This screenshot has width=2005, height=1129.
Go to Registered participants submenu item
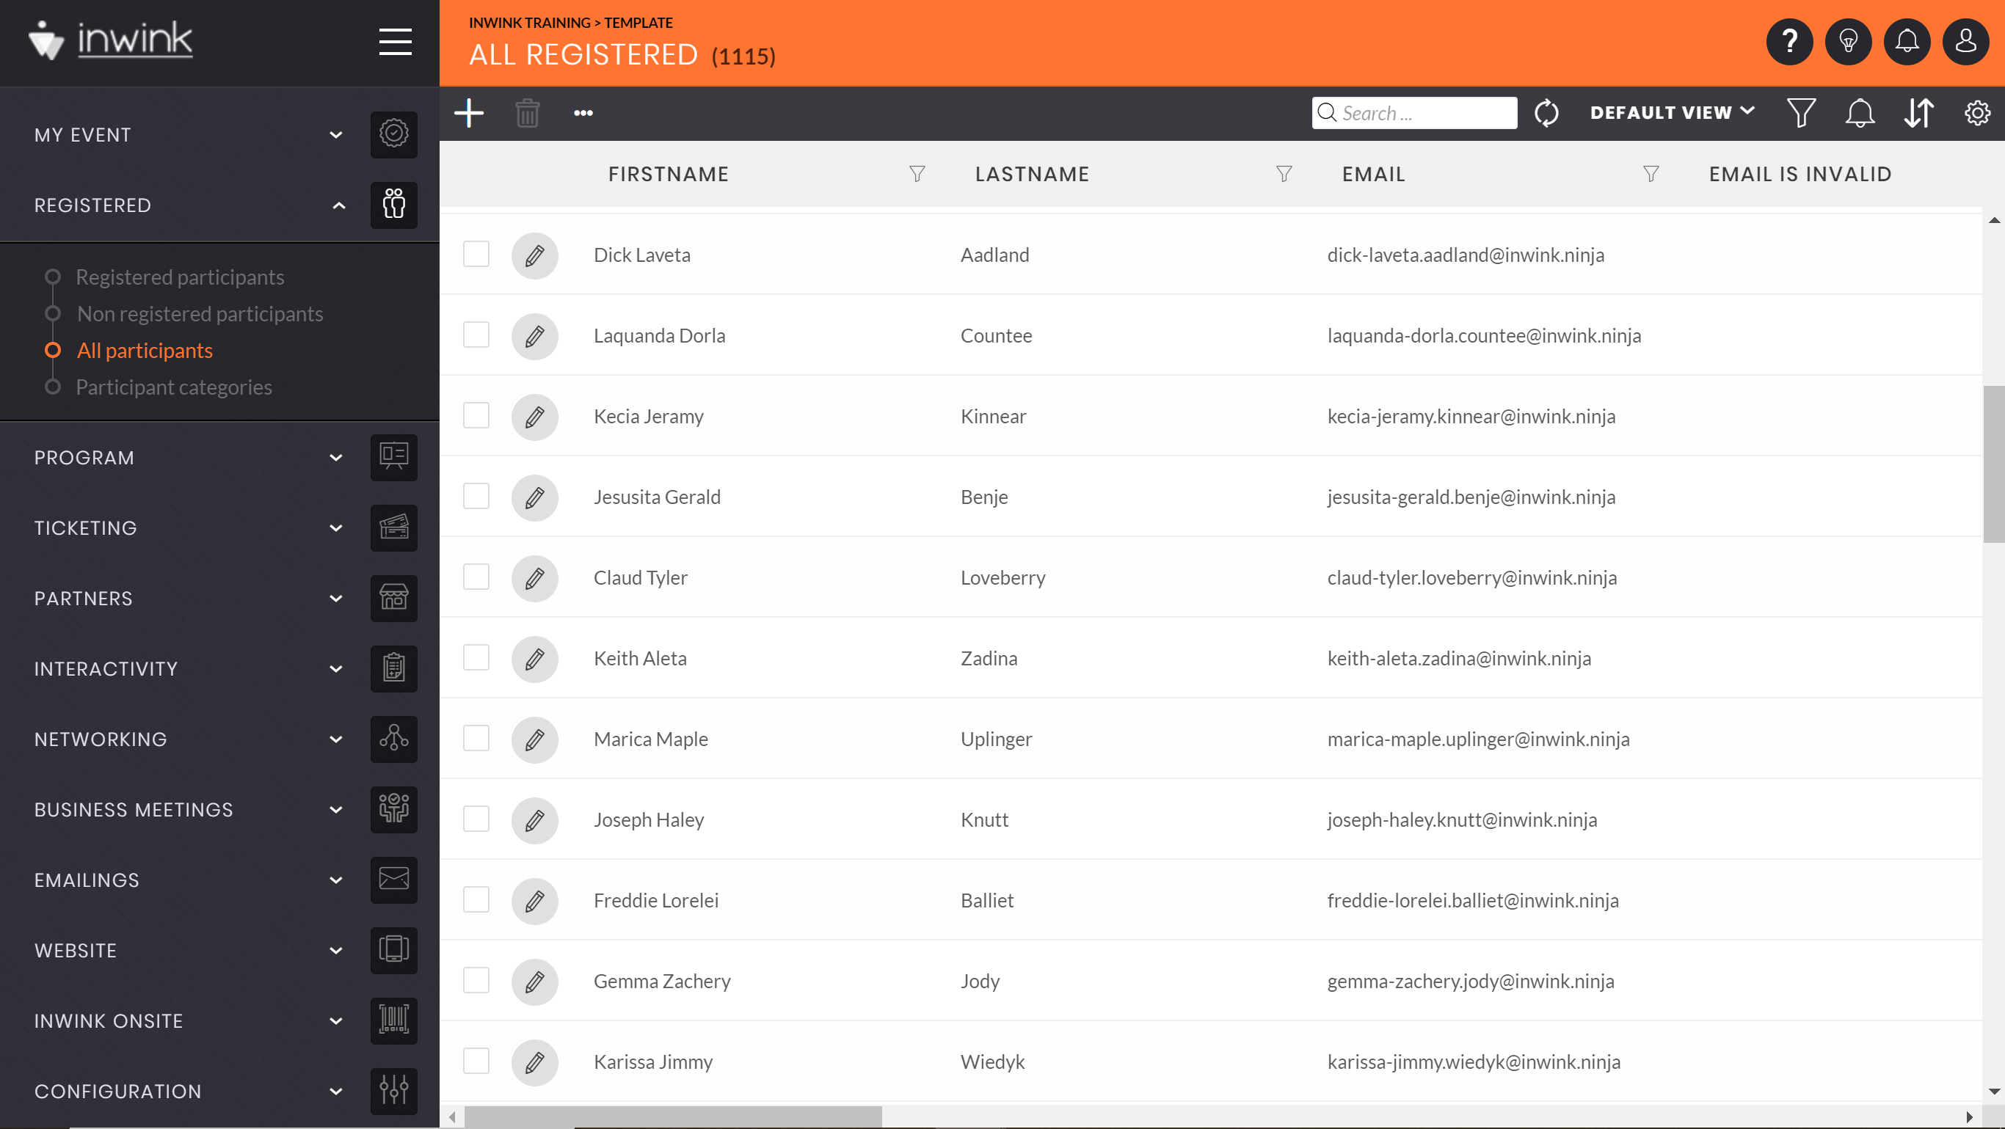click(x=180, y=277)
